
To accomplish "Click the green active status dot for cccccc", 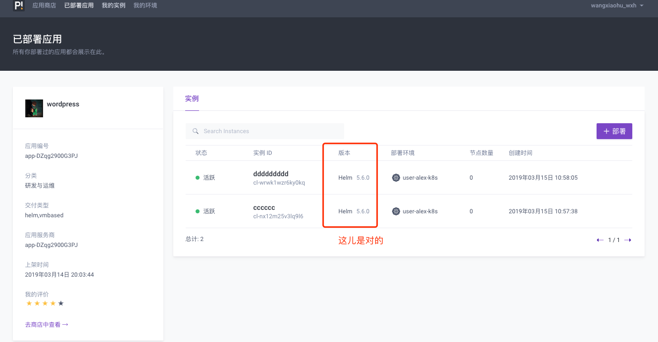I will 198,211.
